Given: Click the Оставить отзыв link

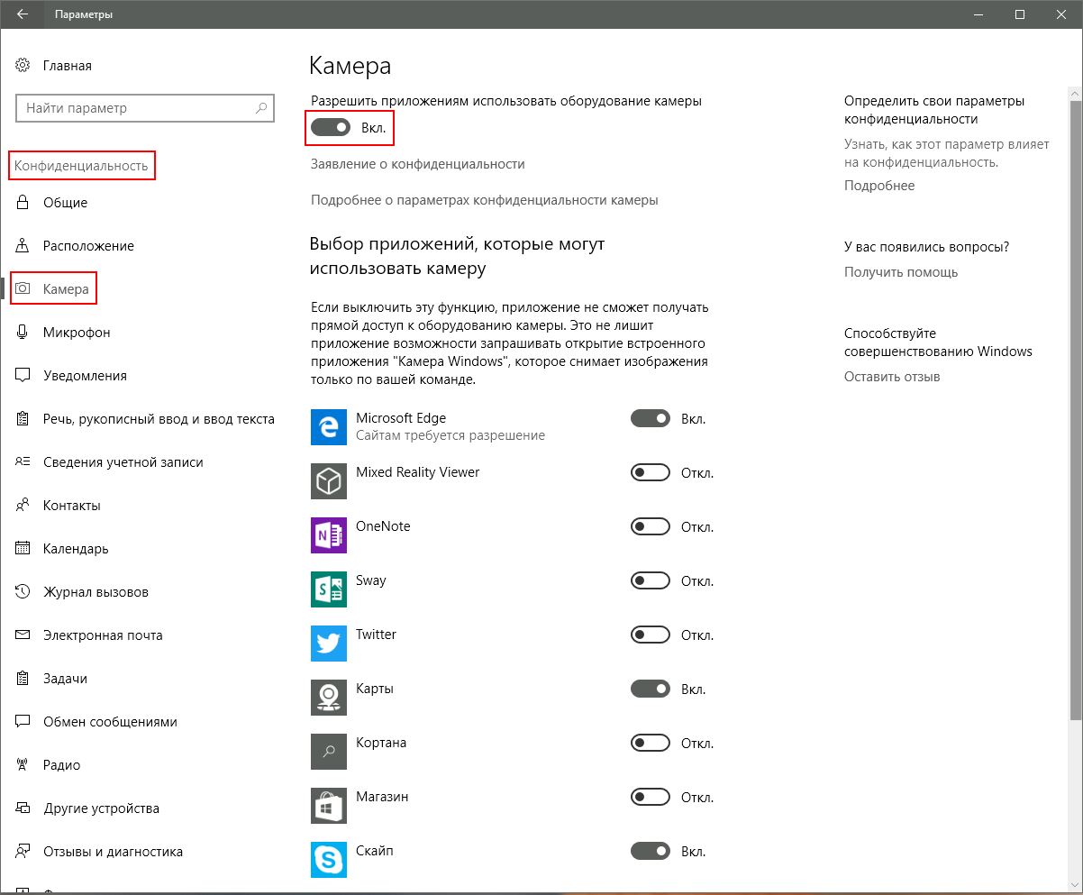Looking at the screenshot, I should coord(892,377).
